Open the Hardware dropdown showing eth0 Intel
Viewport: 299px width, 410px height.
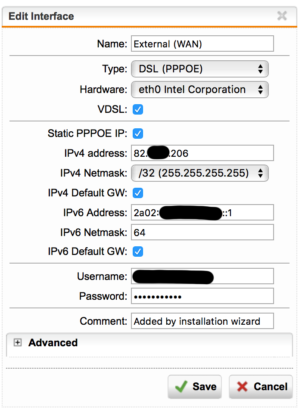(200, 90)
